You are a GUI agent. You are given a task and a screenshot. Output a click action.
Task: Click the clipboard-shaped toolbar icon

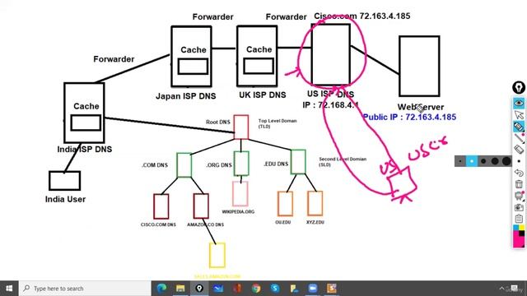pos(519,219)
